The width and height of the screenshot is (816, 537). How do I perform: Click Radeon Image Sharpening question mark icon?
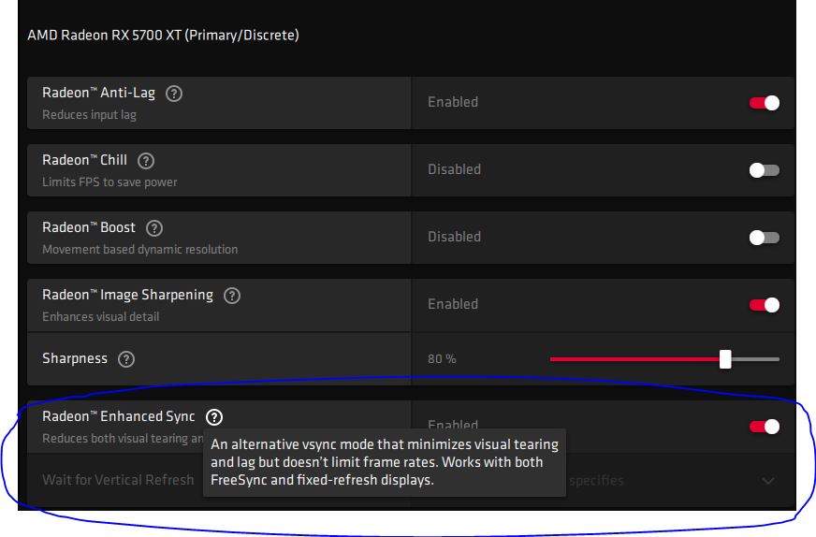point(232,296)
